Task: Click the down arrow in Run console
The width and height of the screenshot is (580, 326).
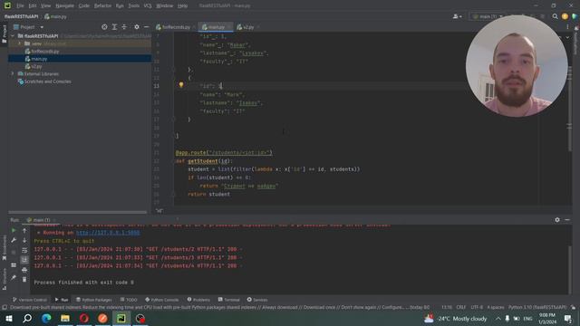Action: (x=24, y=240)
